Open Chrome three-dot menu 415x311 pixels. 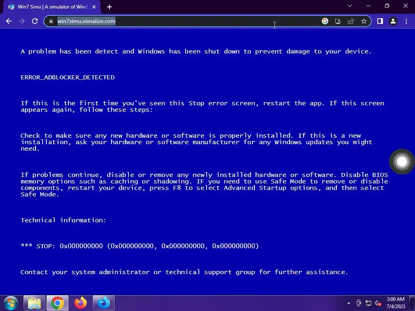pyautogui.click(x=406, y=21)
